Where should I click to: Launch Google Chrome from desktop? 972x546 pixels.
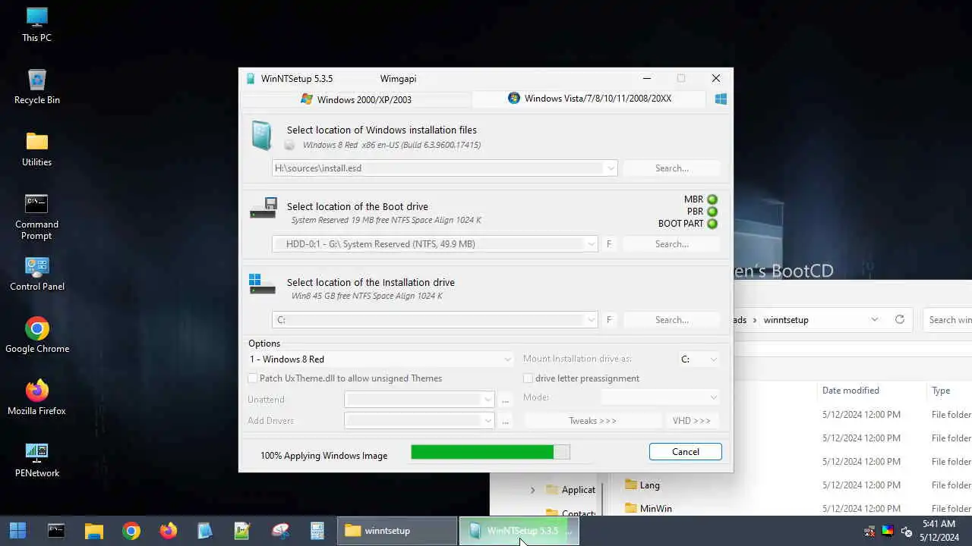[36, 336]
